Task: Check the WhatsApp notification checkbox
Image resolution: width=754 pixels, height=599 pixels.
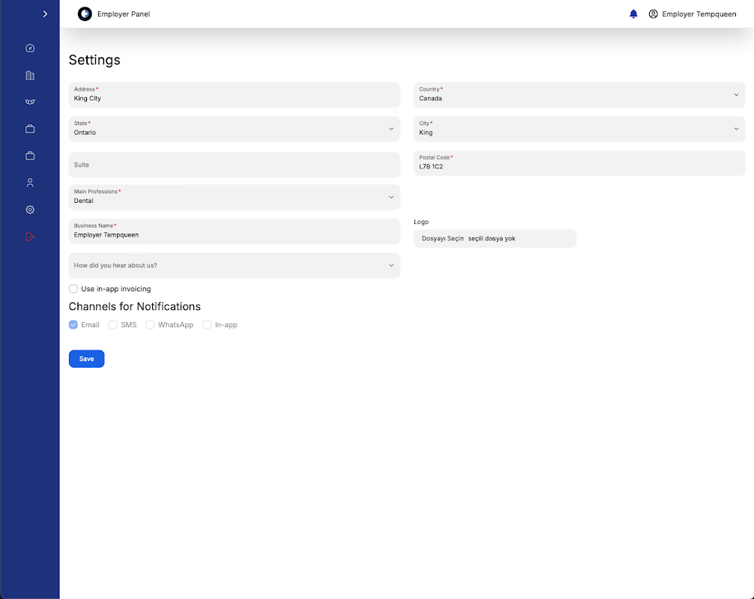Action: (x=150, y=325)
